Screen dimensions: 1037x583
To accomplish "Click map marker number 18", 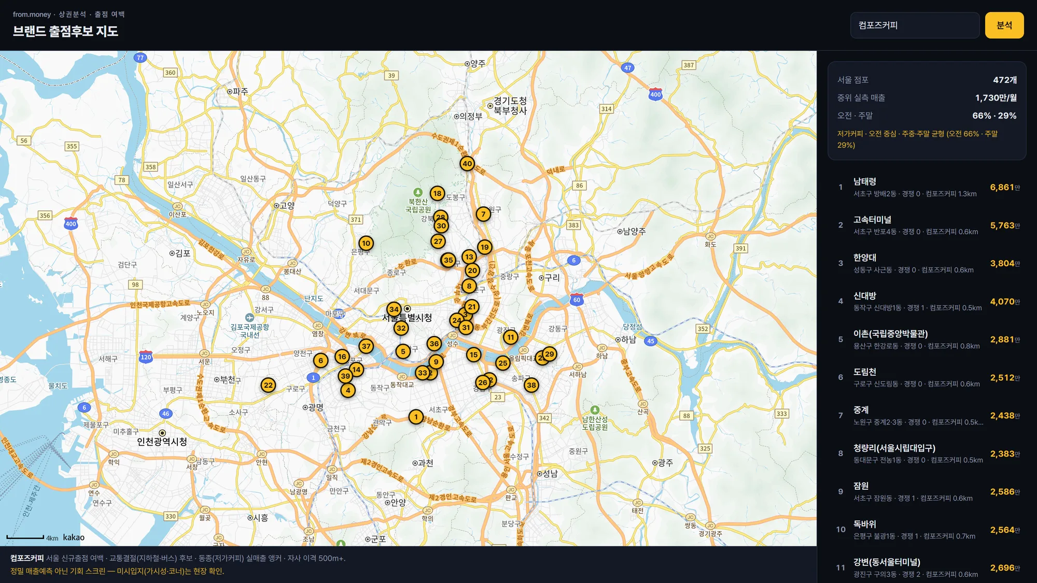I will [x=438, y=194].
